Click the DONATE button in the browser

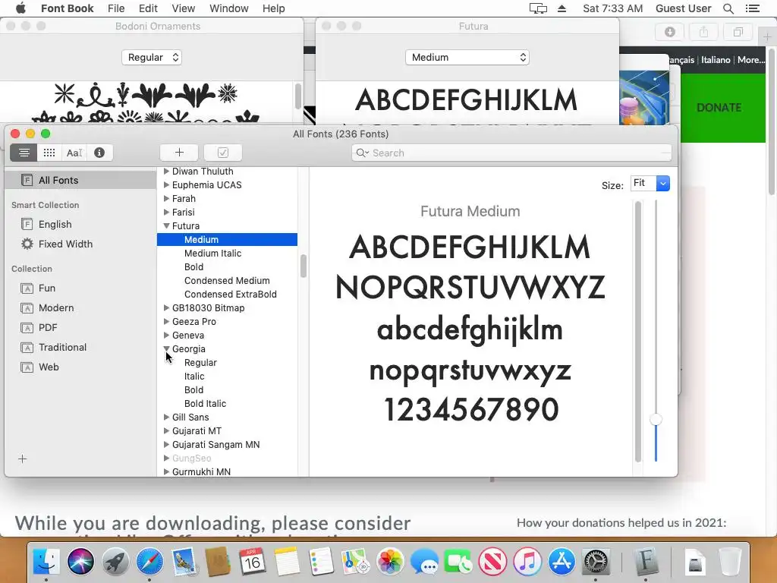719,108
